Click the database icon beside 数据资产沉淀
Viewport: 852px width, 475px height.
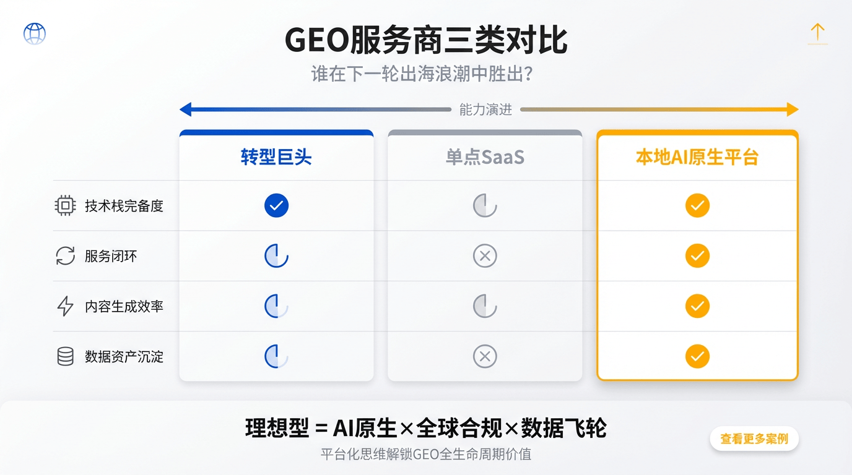point(65,356)
